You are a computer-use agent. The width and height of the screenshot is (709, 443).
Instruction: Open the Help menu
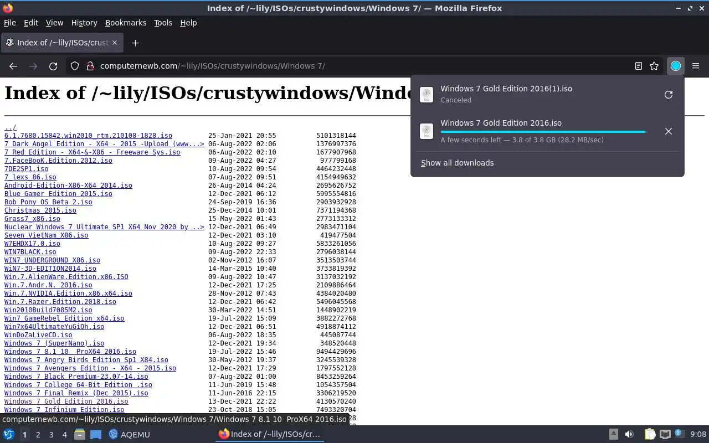(x=188, y=23)
